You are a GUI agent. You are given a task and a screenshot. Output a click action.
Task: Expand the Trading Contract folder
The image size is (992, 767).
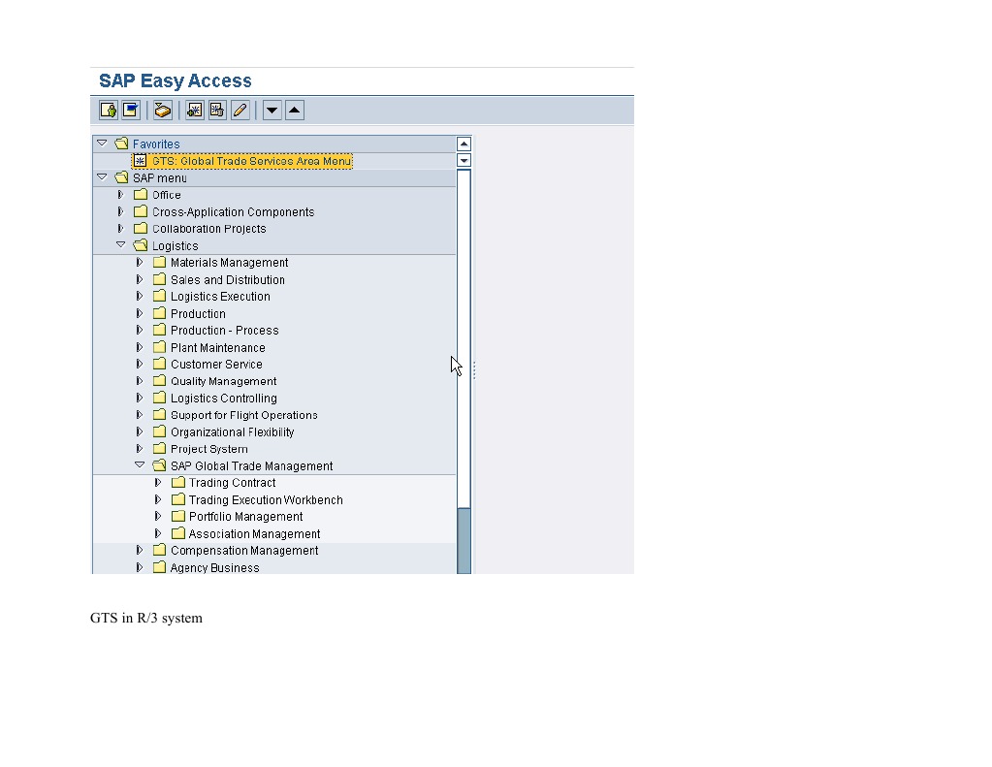(x=158, y=482)
